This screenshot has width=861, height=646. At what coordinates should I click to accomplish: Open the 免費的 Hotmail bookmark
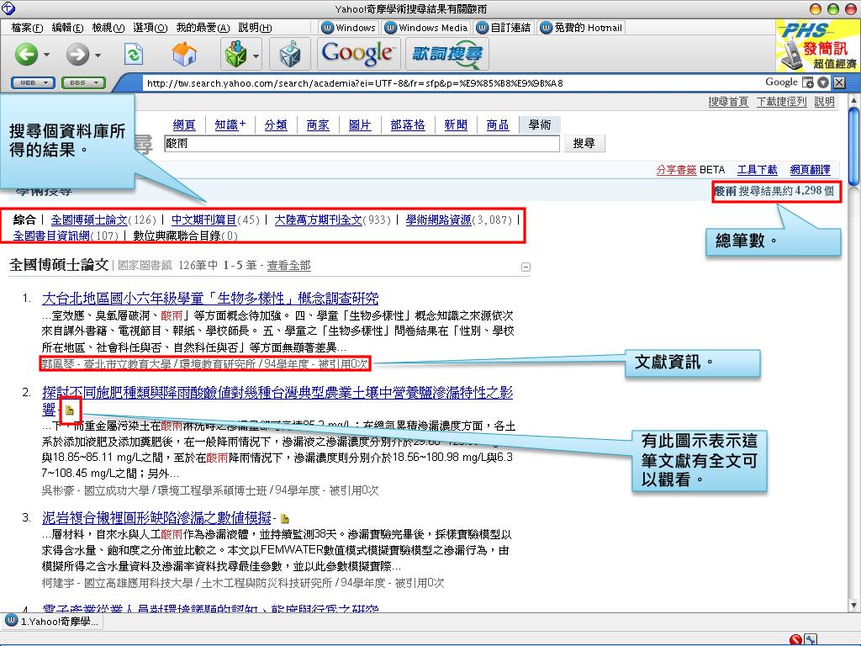(582, 28)
